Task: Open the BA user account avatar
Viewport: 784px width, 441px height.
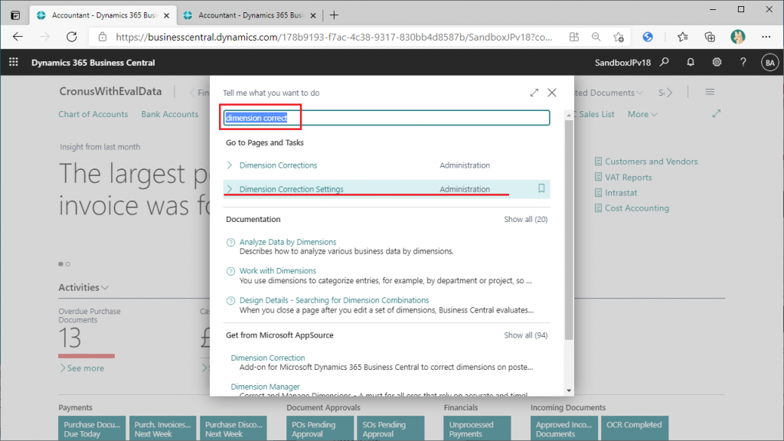Action: [769, 63]
